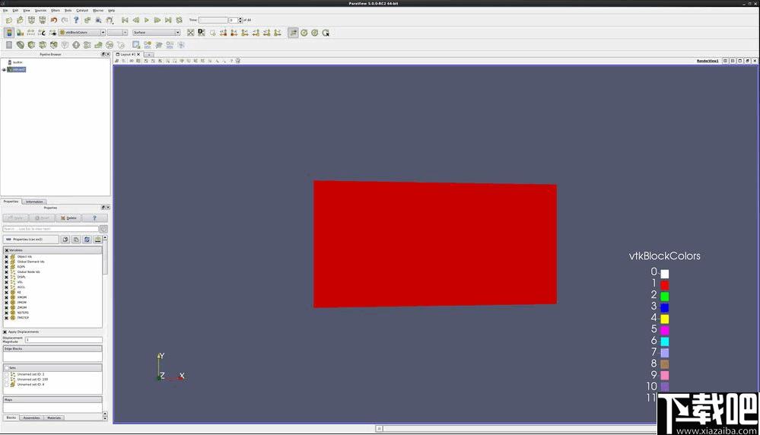Viewport: 760px width, 435px height.
Task: Uncheck the DISPL variable
Action: 7,277
